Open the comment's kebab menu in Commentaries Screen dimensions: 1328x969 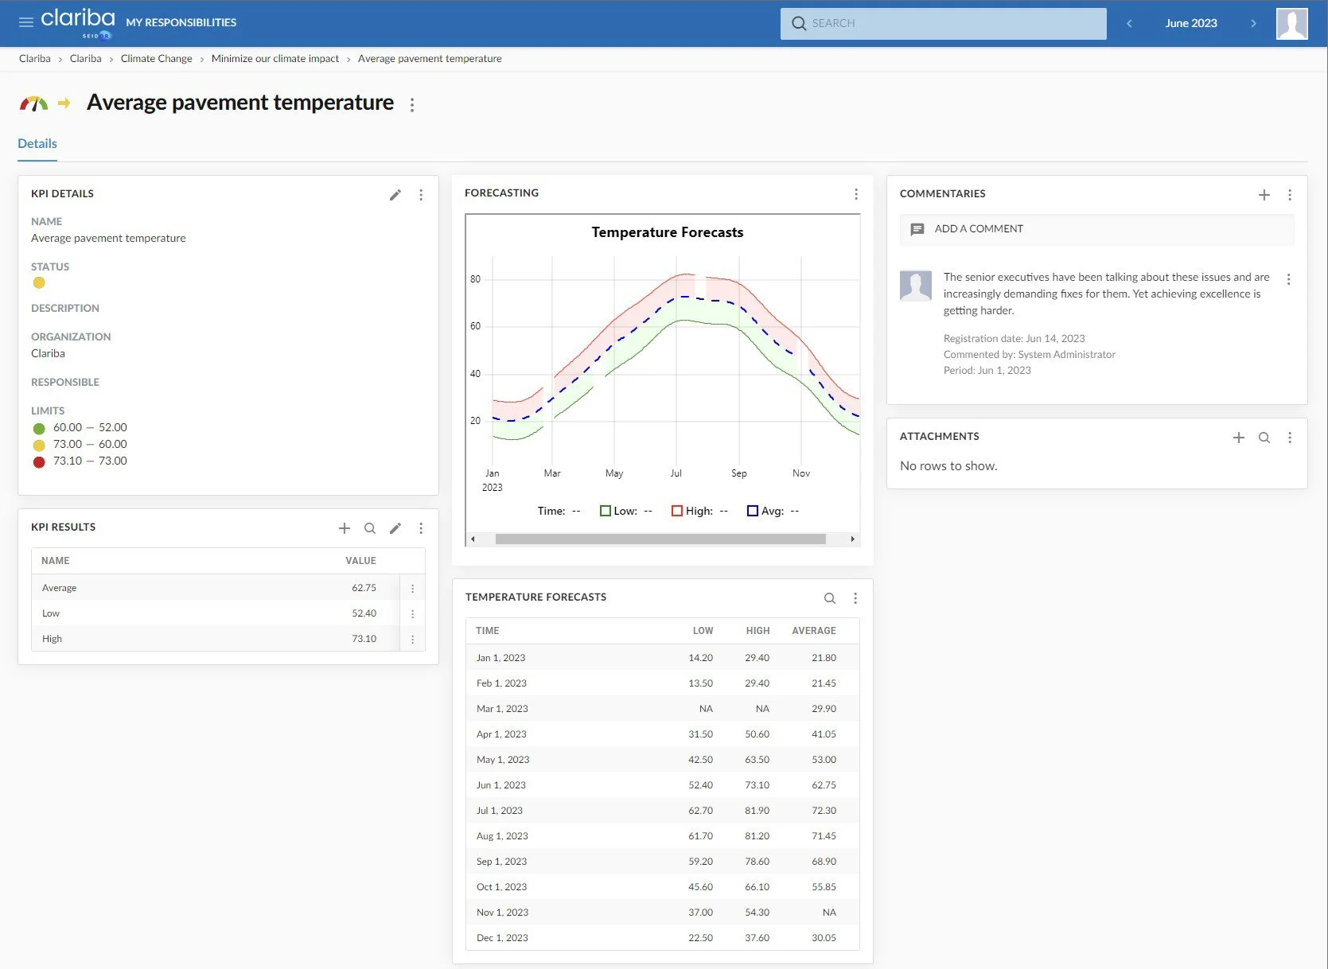coord(1289,278)
